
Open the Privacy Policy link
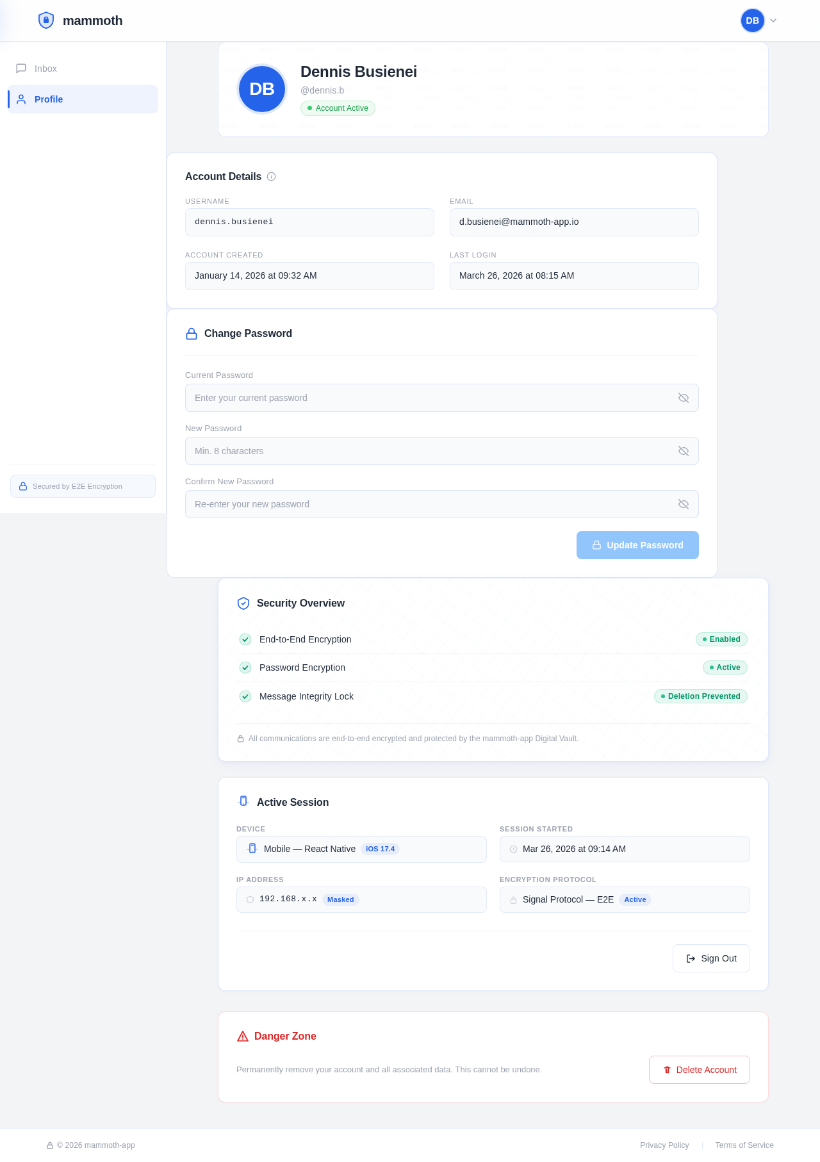coord(664,1145)
